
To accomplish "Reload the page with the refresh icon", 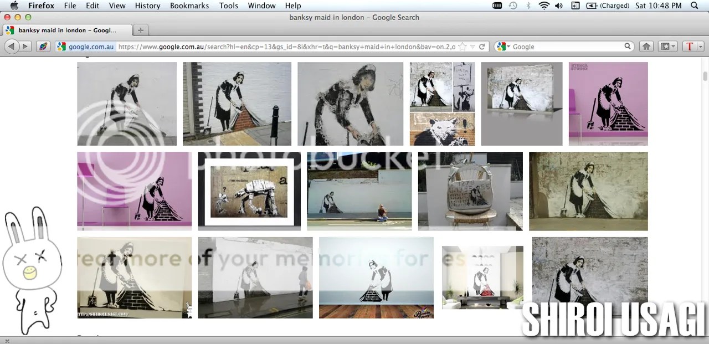I will coord(482,47).
